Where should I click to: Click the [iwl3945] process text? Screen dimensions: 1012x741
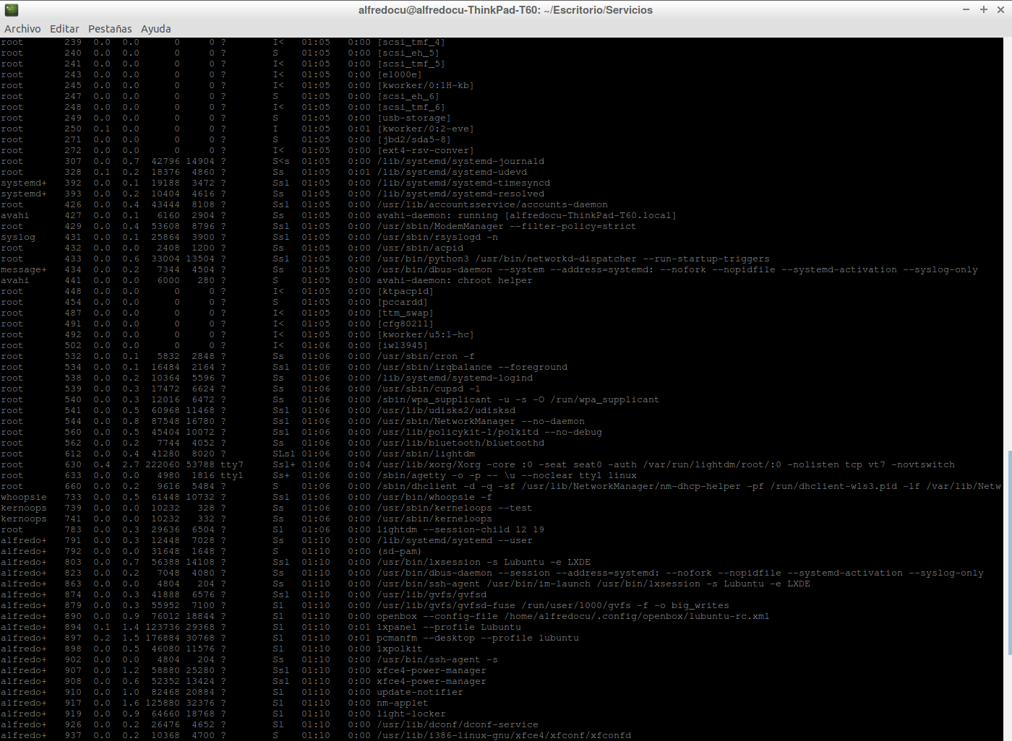(403, 346)
